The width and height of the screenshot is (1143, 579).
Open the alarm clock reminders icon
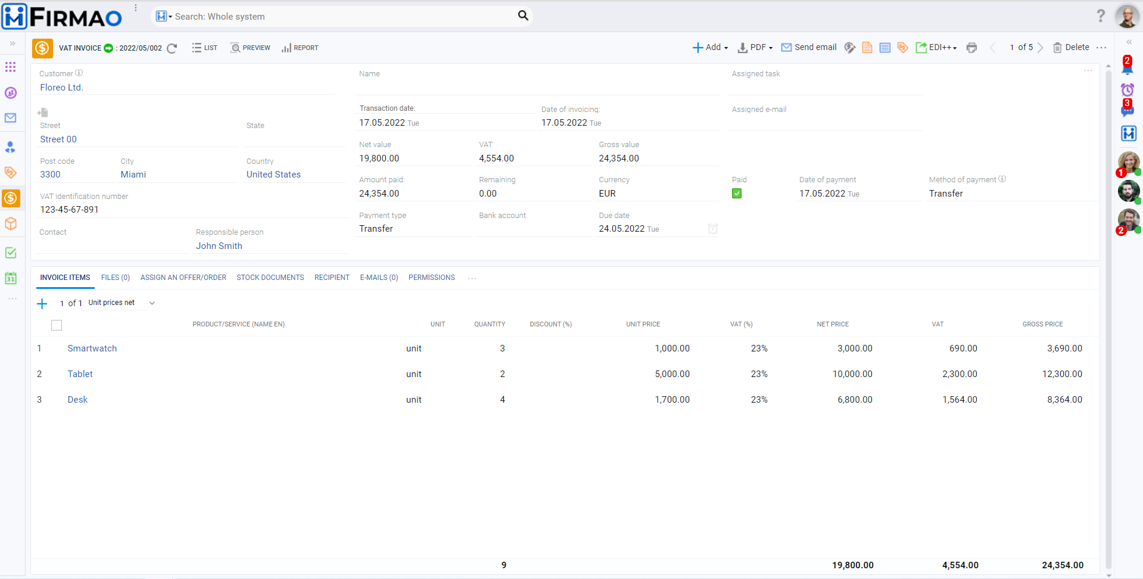click(1128, 90)
